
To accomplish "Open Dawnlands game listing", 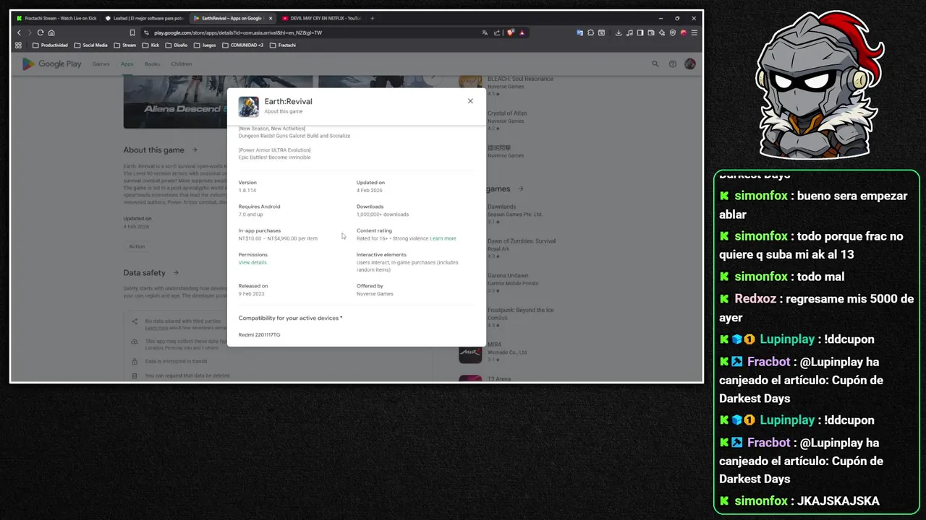I will (502, 206).
